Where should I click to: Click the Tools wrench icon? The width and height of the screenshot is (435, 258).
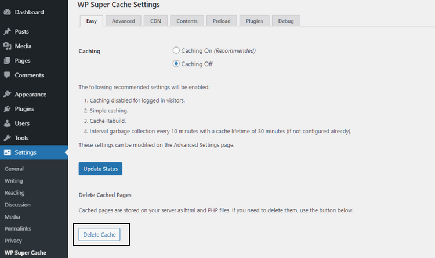coord(7,138)
